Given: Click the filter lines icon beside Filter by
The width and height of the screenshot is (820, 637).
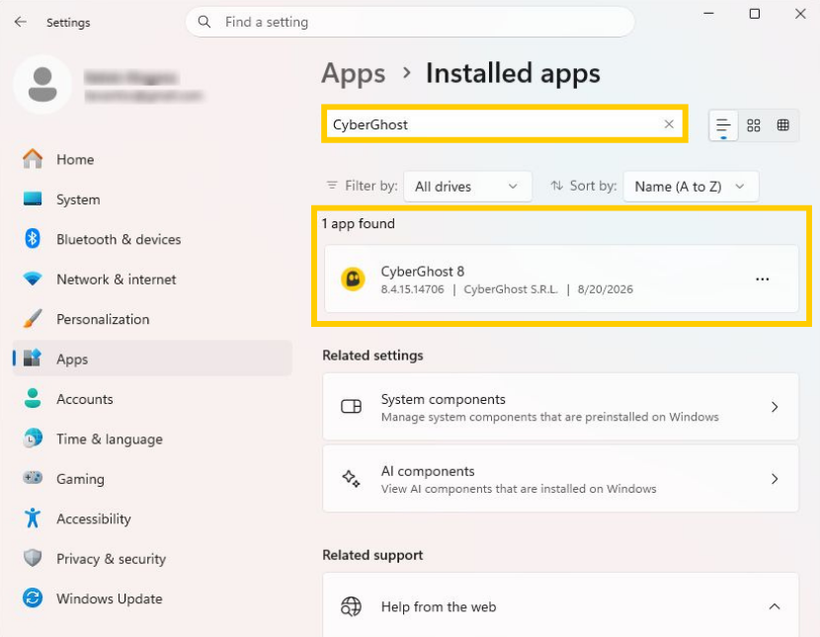Looking at the screenshot, I should [332, 186].
